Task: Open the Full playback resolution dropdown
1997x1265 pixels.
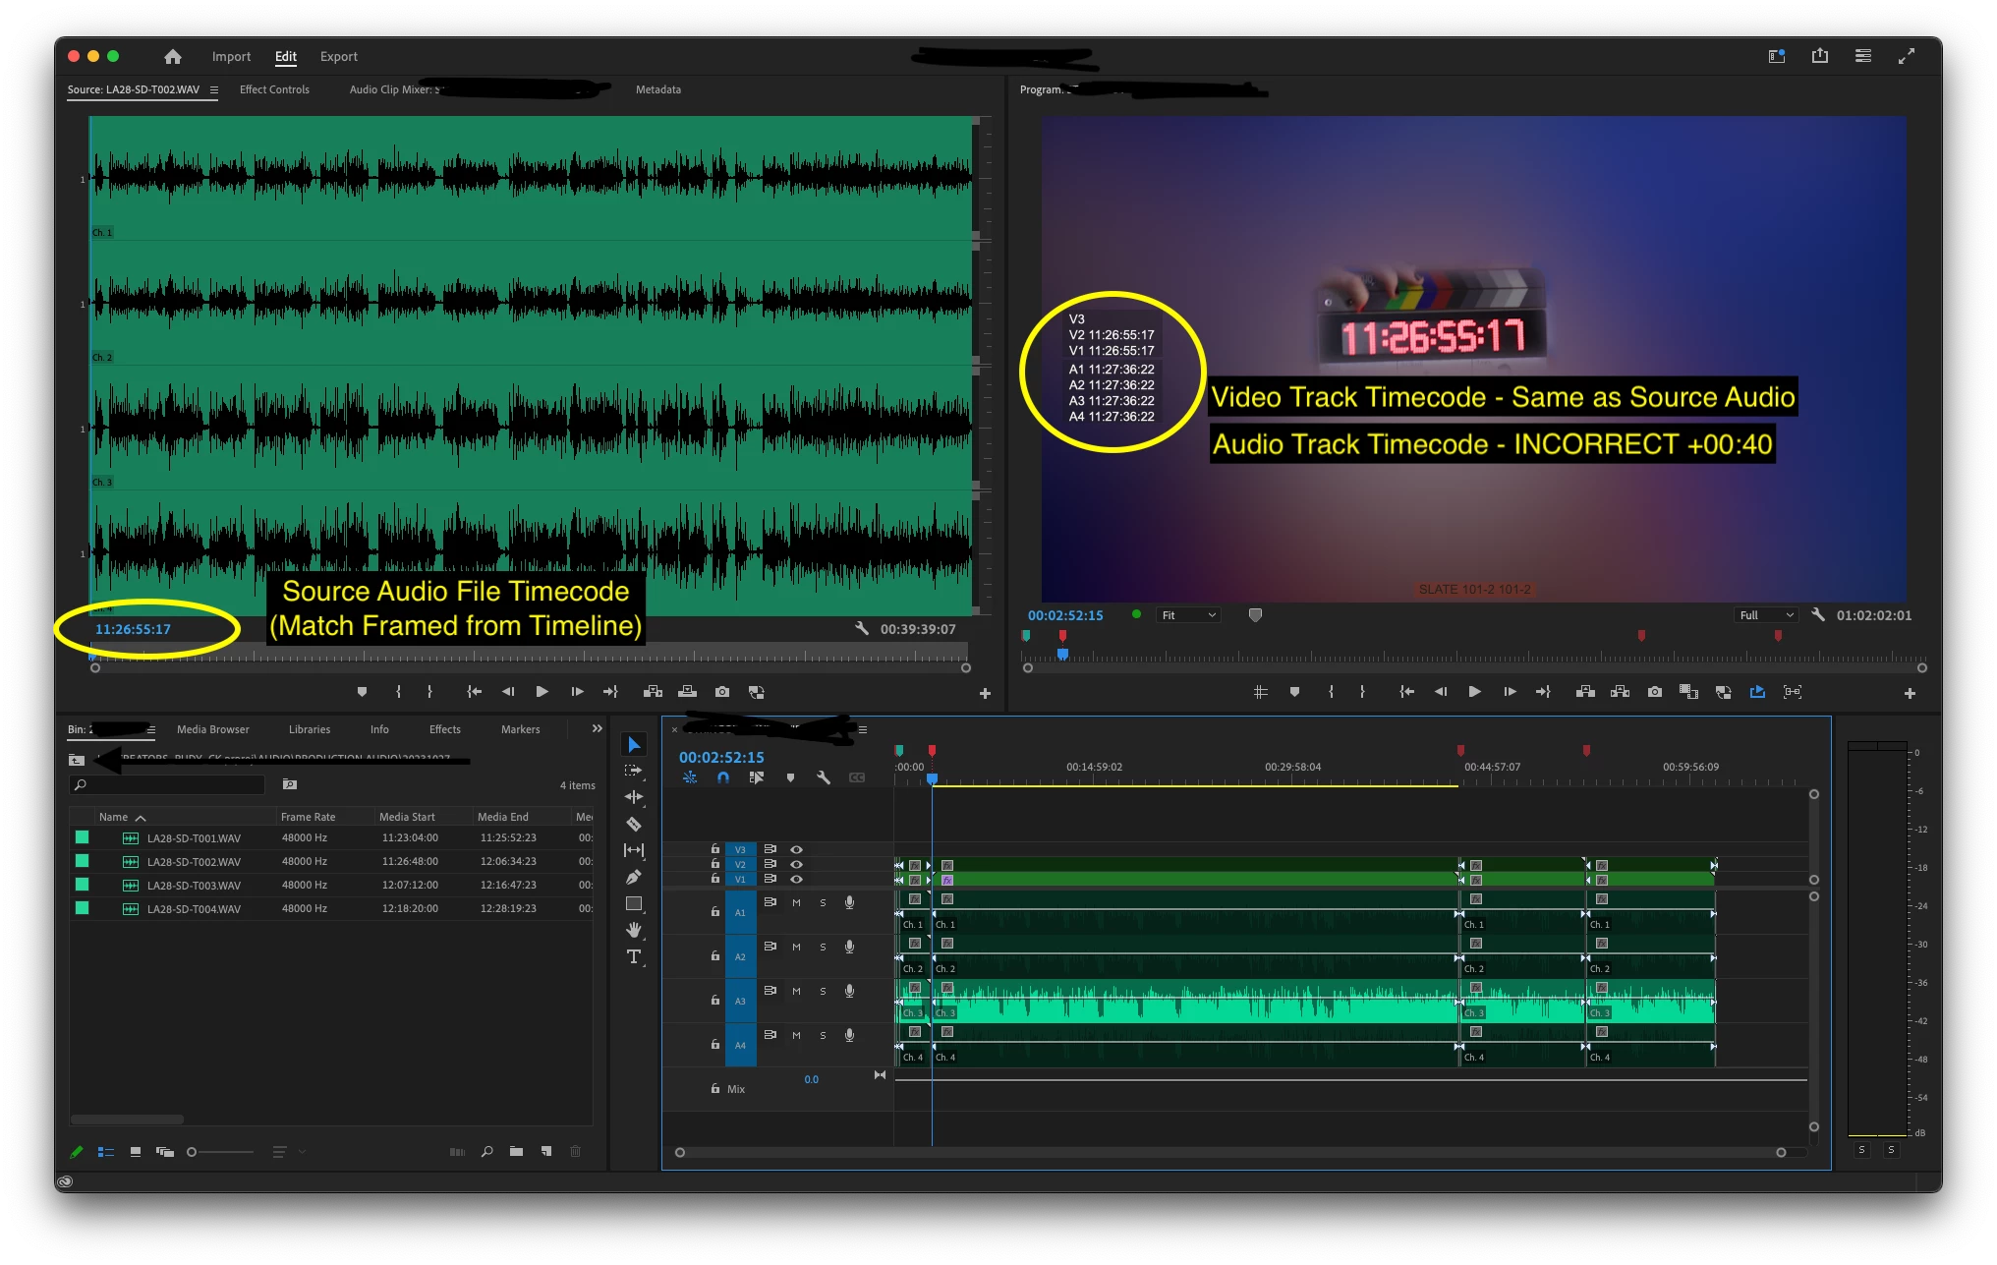Action: coord(1766,615)
